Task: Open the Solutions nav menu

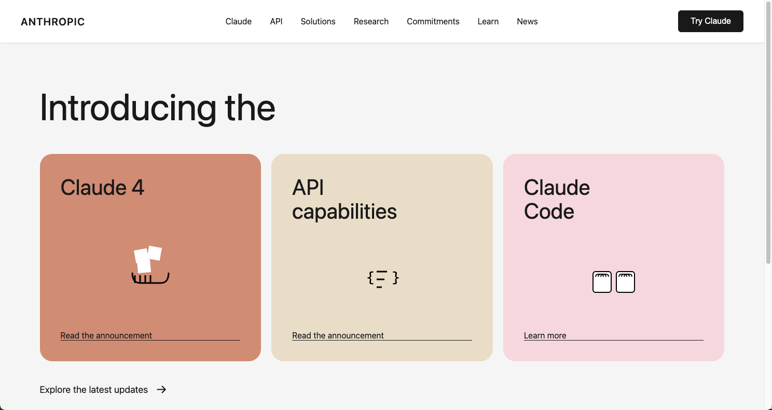Action: pos(318,21)
